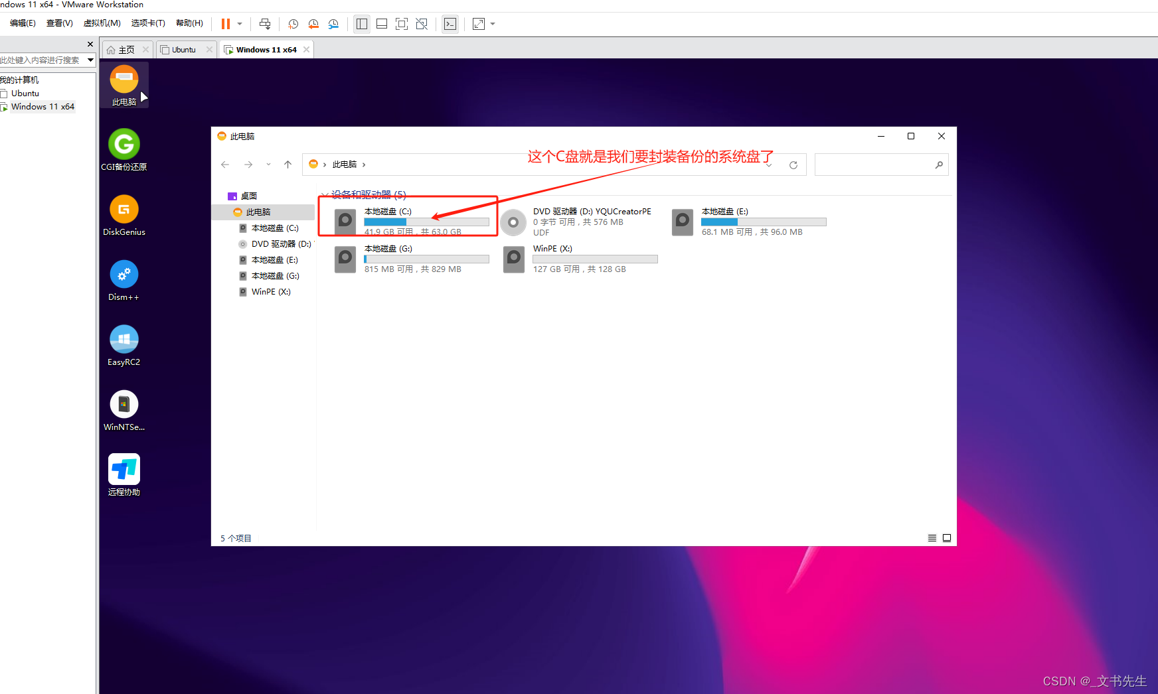Toggle the library sidebar view
The height and width of the screenshot is (694, 1158).
coord(362,24)
